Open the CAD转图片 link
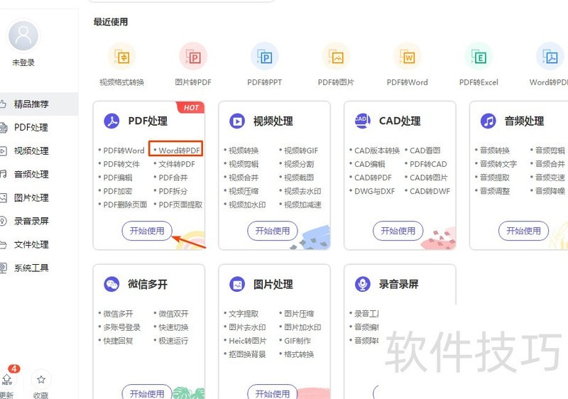This screenshot has height=399, width=568. pos(429,177)
